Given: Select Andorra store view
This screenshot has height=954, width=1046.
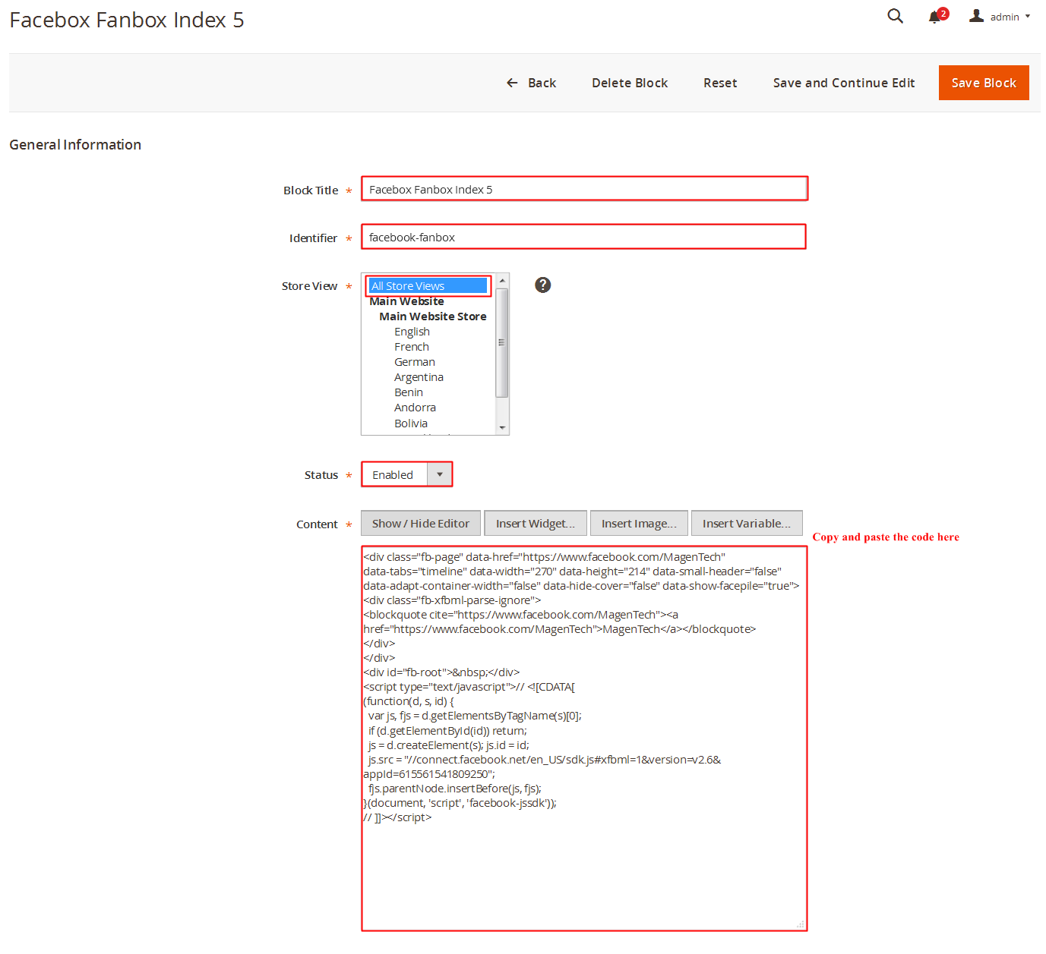Looking at the screenshot, I should click(x=415, y=408).
